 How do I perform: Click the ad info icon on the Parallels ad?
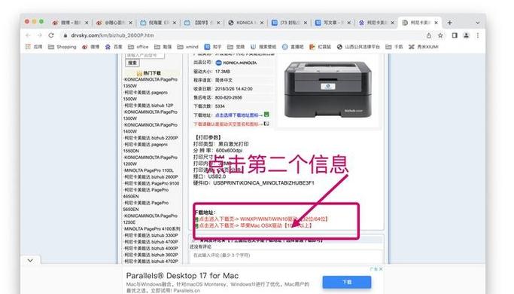[x=374, y=268]
